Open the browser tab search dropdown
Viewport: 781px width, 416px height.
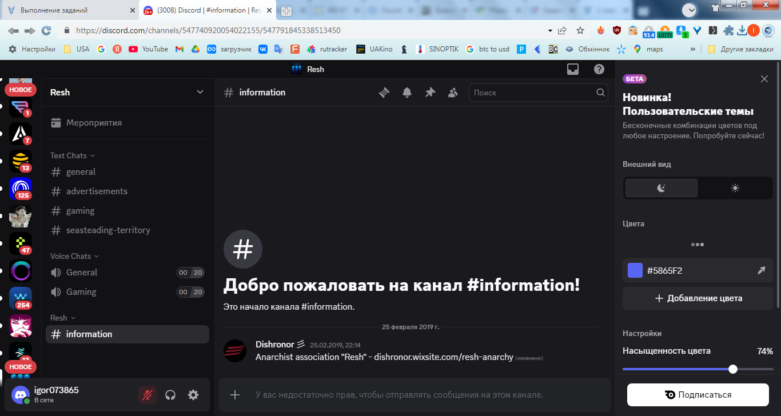[690, 10]
